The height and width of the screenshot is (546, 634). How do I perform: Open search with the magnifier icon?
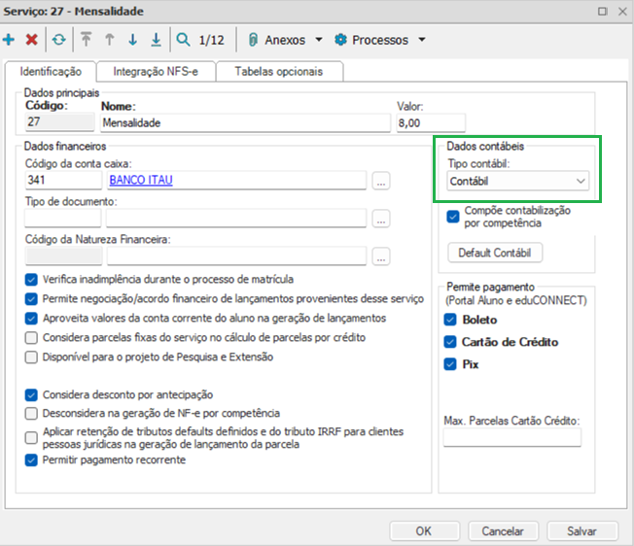tap(183, 40)
